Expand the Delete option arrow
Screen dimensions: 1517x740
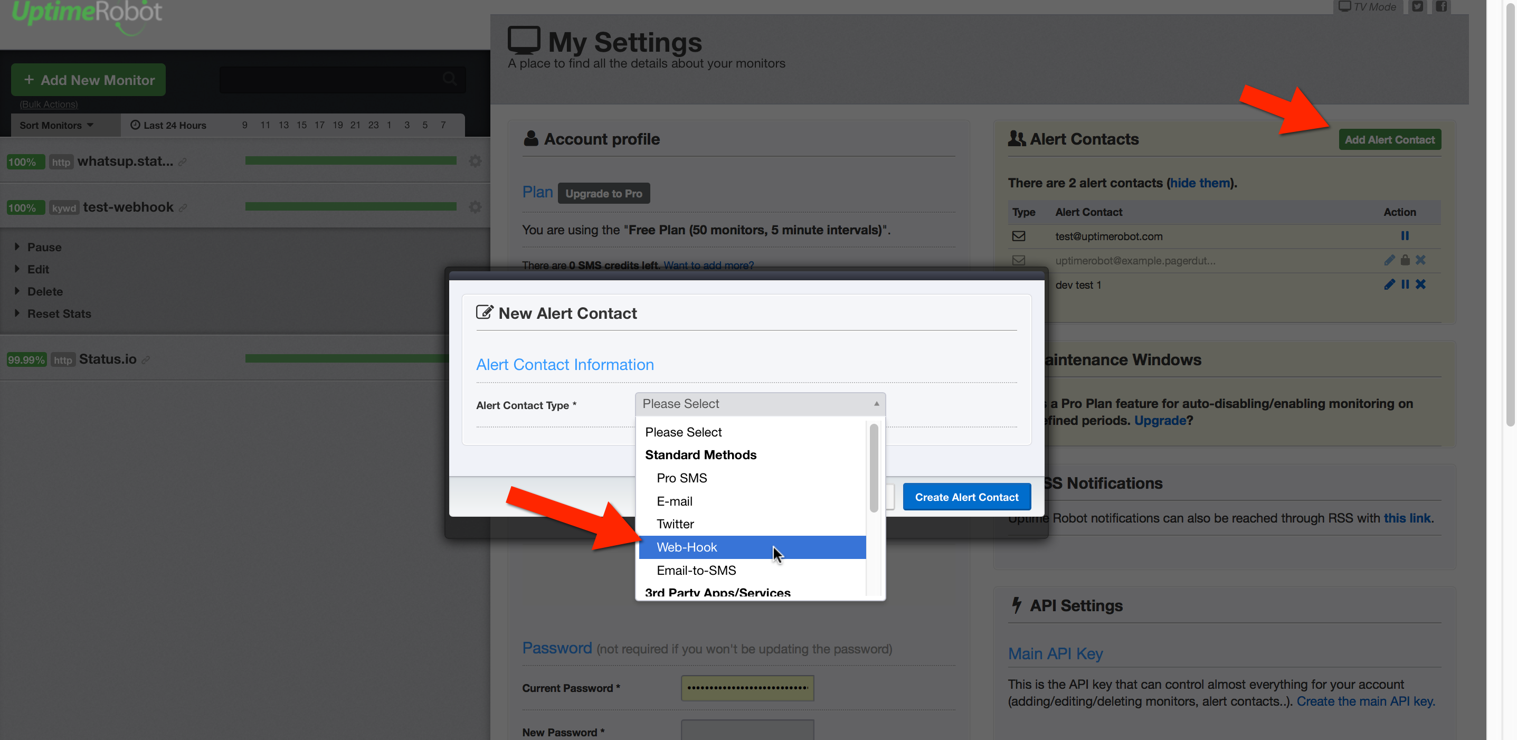(x=17, y=291)
